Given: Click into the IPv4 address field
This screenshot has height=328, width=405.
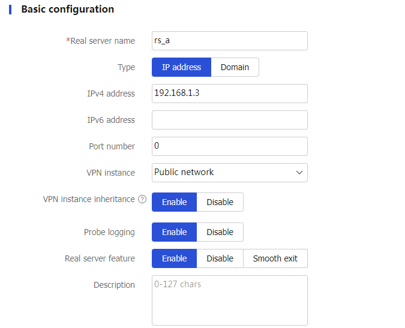Looking at the screenshot, I should click(x=230, y=94).
